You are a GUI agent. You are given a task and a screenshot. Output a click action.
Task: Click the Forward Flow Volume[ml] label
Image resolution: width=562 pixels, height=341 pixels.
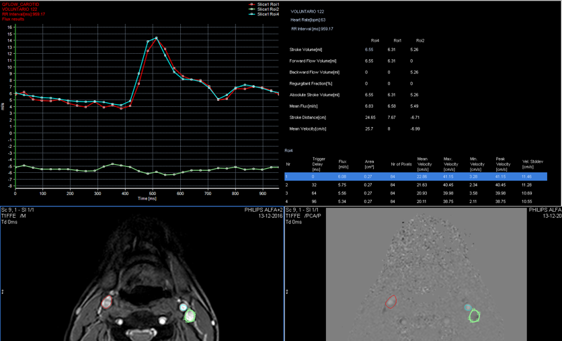(313, 61)
